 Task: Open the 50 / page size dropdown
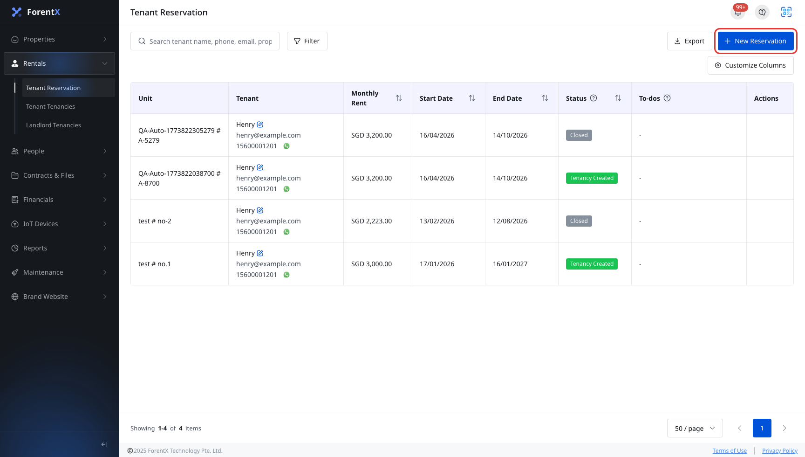pos(695,428)
